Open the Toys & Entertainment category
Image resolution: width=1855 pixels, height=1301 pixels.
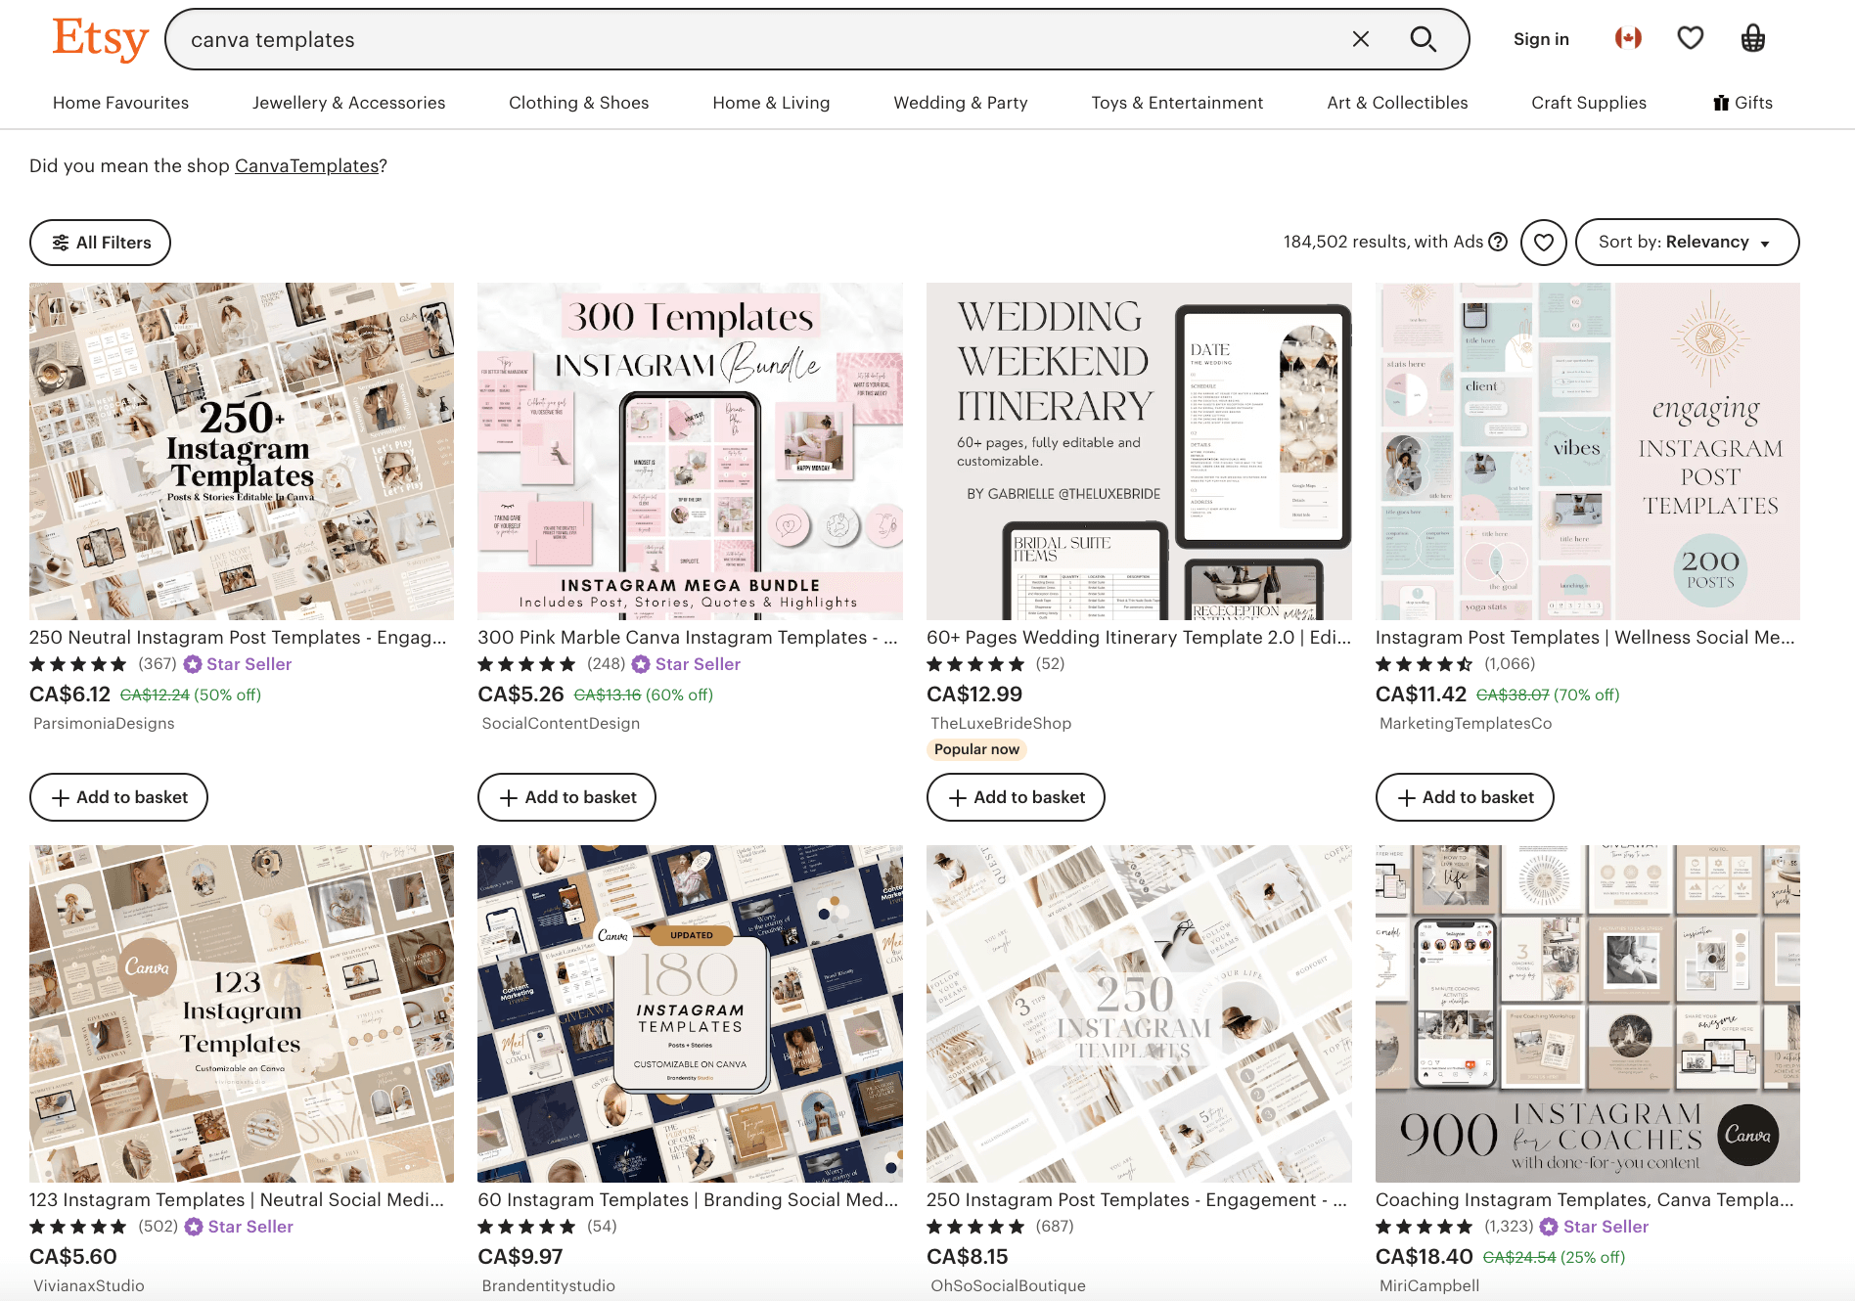1177,103
